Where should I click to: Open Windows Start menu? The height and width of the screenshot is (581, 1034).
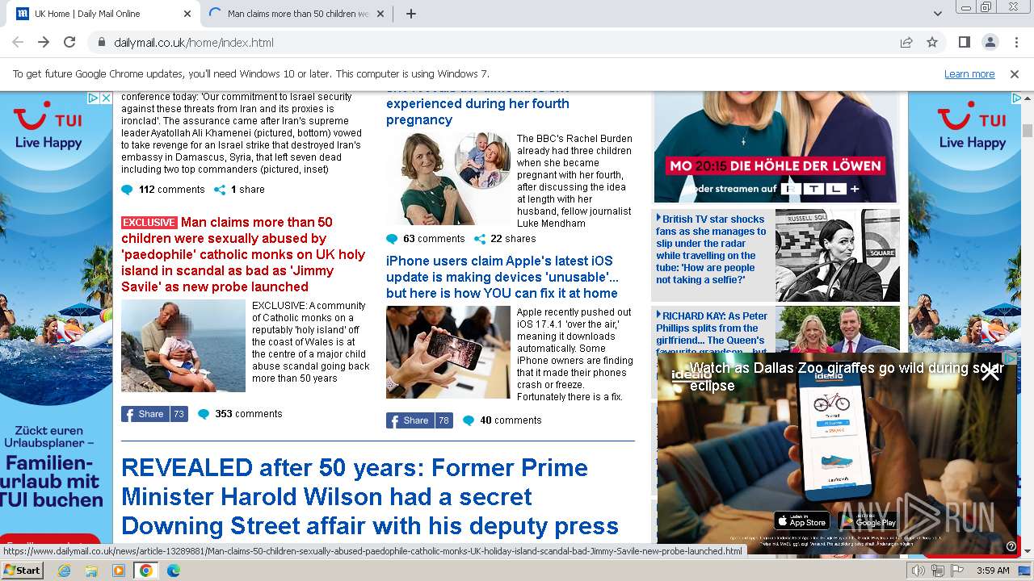(23, 571)
